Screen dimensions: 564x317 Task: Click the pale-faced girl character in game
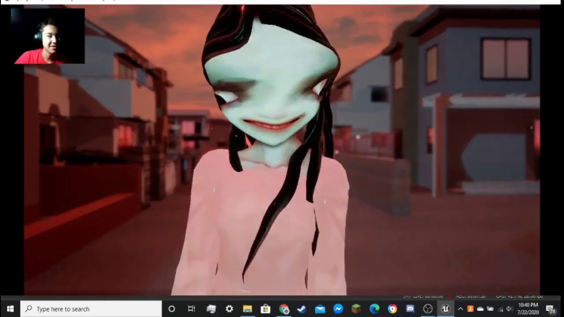[269, 150]
